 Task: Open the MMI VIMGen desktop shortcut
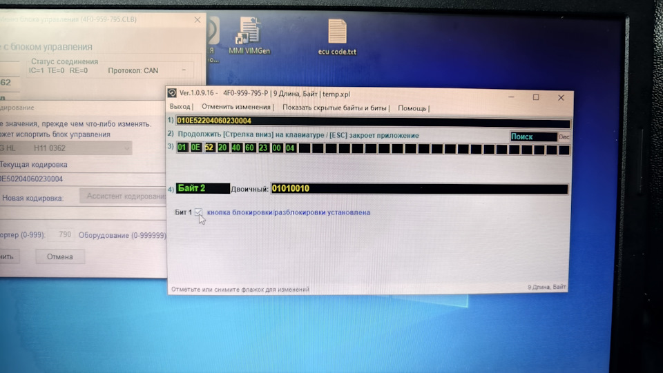point(249,36)
